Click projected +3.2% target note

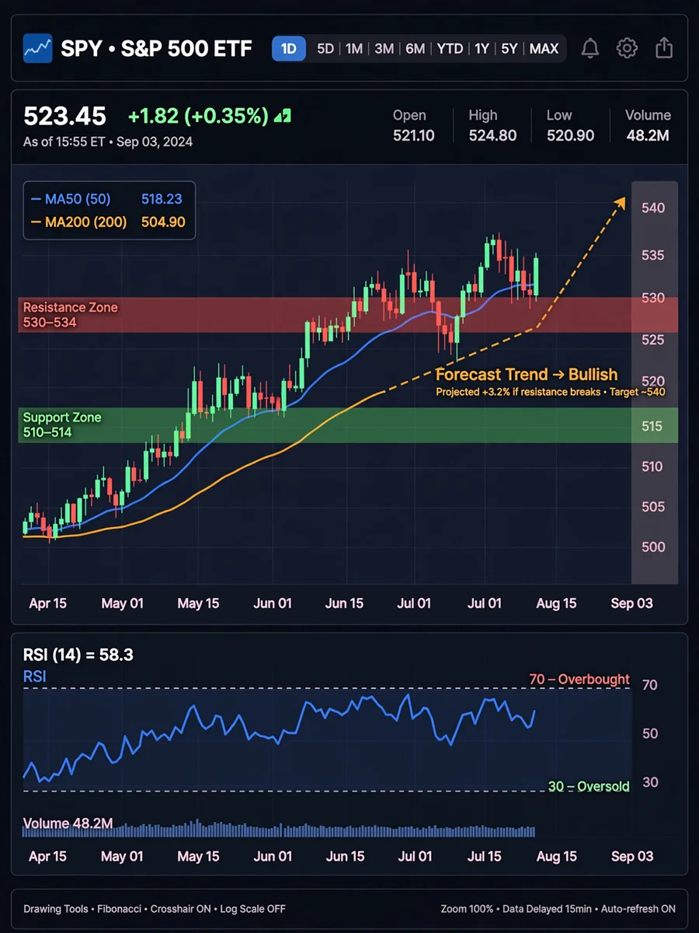551,393
